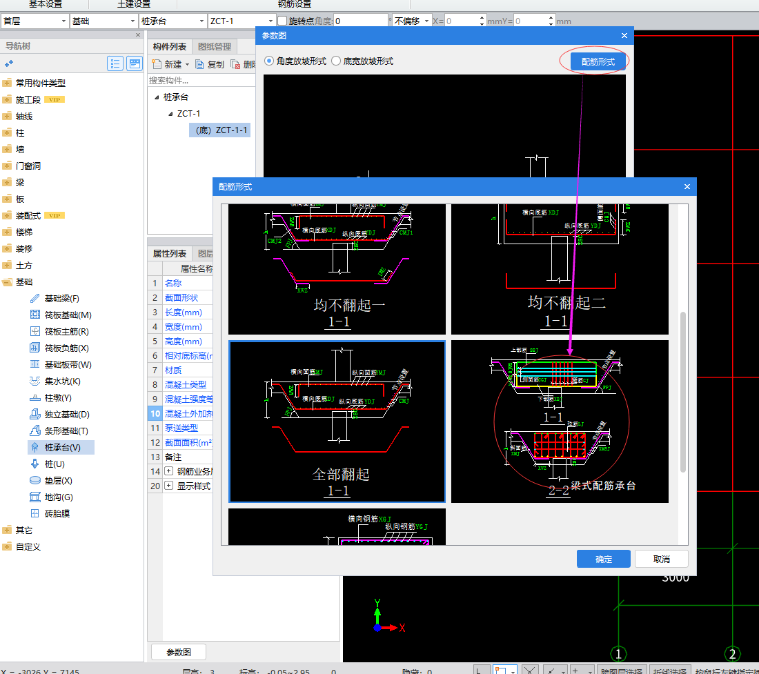
Task: Open the 钢筋设置 ribbon group
Action: click(x=295, y=4)
